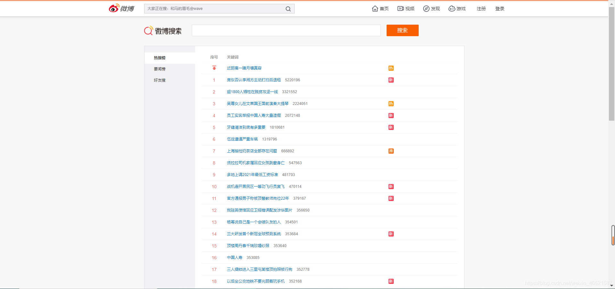
Task: Open topic 三人撬锁进入三里屯某楼顶拍照被行拘
Action: coord(259,269)
